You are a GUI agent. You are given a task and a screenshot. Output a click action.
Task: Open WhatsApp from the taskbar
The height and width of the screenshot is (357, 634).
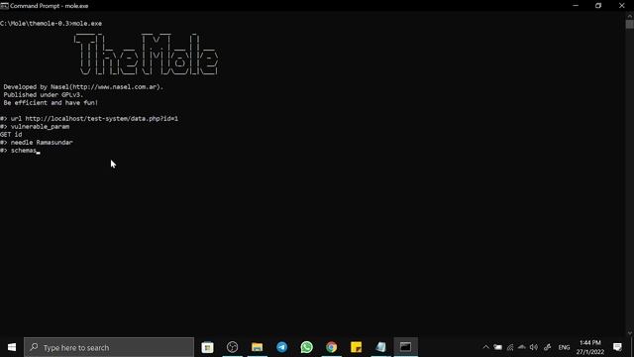306,347
